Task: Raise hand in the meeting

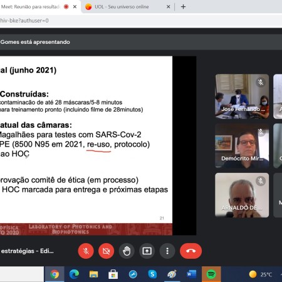Action: pyautogui.click(x=127, y=251)
